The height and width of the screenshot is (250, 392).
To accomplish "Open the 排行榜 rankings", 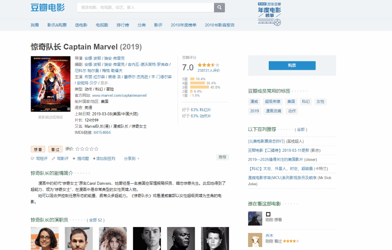I will (x=123, y=25).
